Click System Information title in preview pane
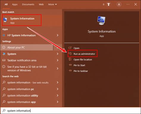 click(x=102, y=31)
